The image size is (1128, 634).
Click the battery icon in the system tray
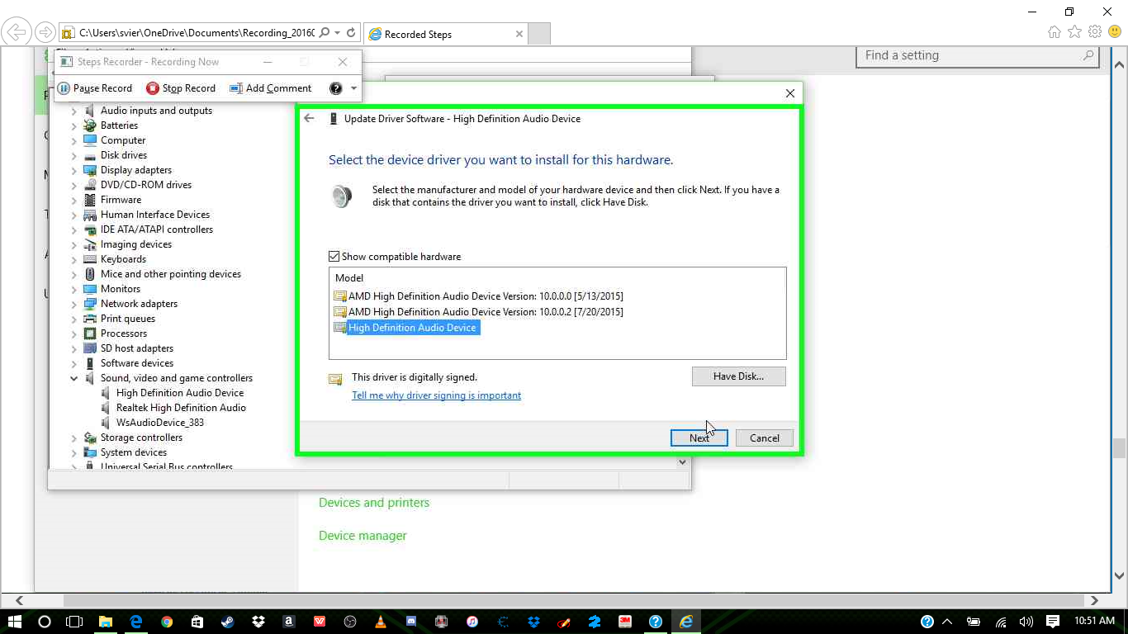[974, 622]
